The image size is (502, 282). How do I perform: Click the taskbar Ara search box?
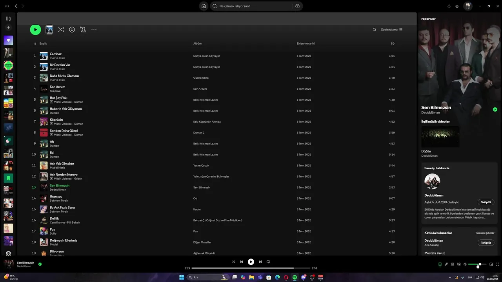point(209,277)
